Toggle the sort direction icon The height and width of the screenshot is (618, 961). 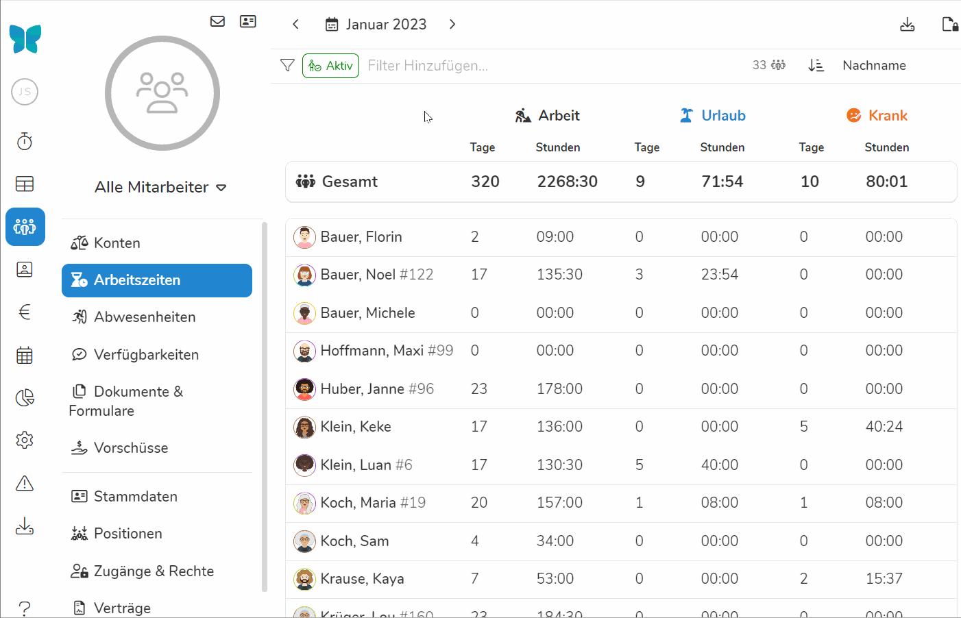pos(816,65)
